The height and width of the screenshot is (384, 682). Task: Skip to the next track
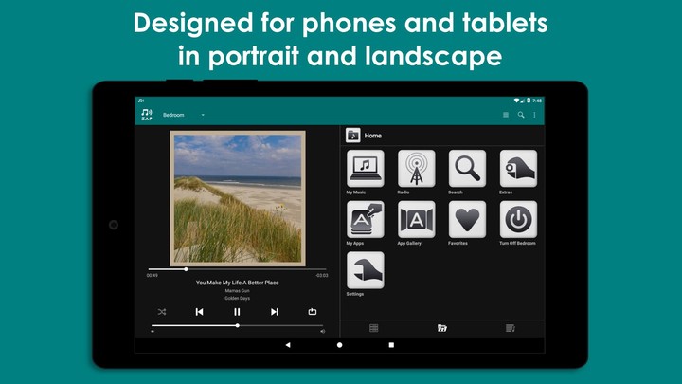click(275, 311)
